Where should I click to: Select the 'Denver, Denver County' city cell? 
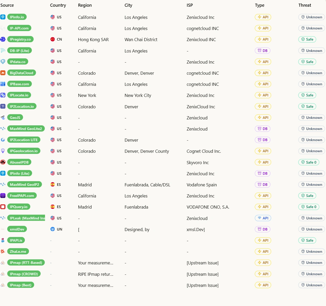tap(147, 151)
